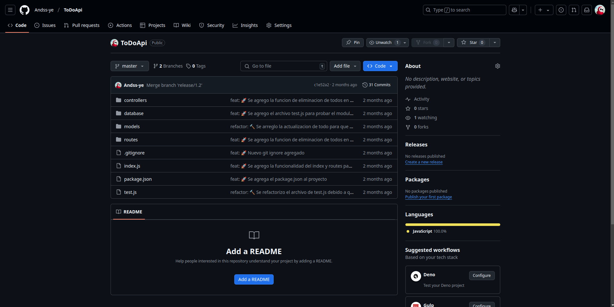The height and width of the screenshot is (307, 614).
Task: Open the test.js file
Action: (130, 192)
